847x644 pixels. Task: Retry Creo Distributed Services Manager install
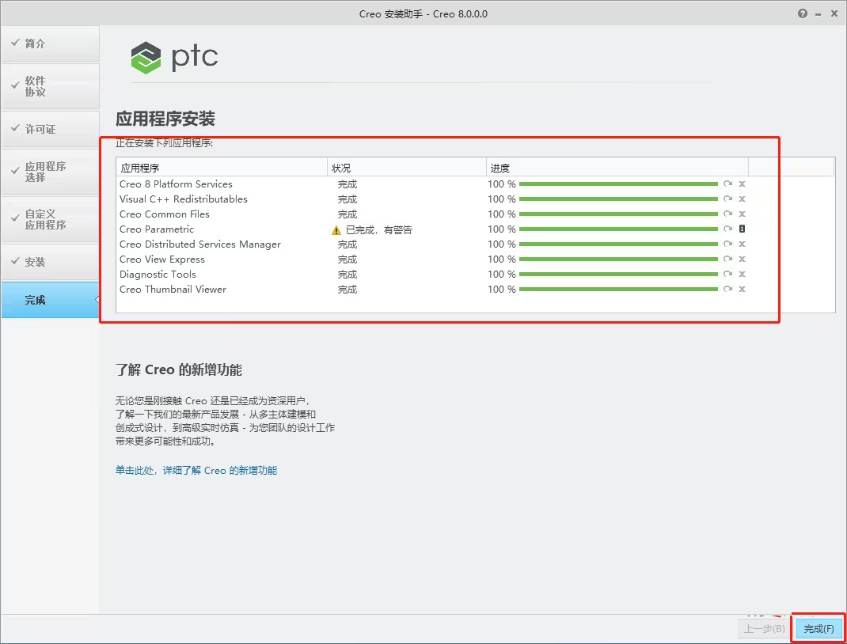[x=727, y=244]
